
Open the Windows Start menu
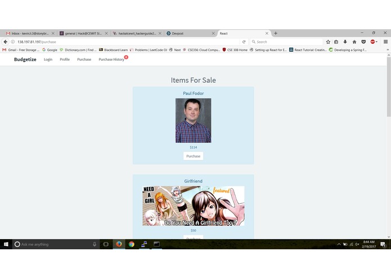tap(6, 244)
